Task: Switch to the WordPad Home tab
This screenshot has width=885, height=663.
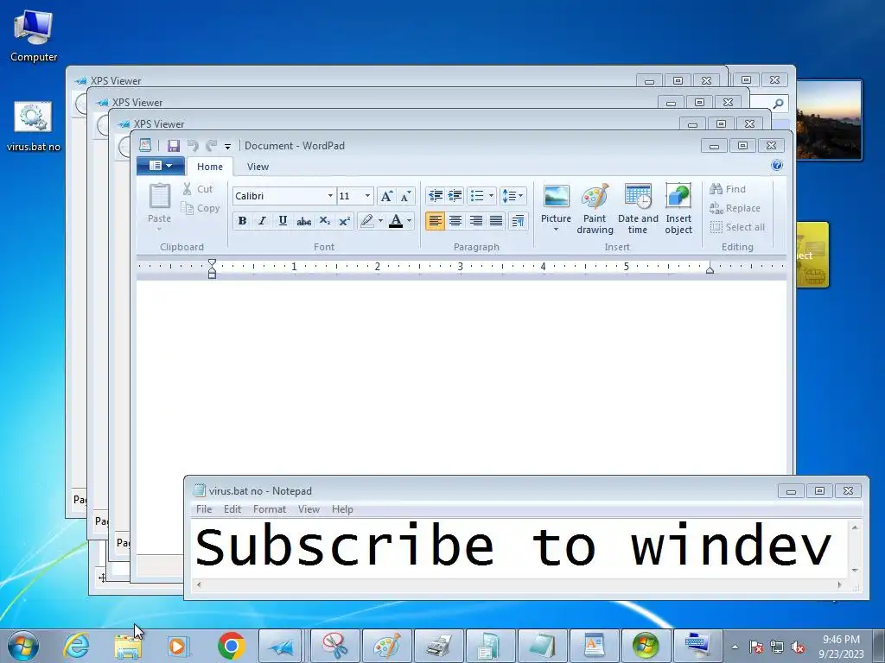Action: pyautogui.click(x=210, y=167)
